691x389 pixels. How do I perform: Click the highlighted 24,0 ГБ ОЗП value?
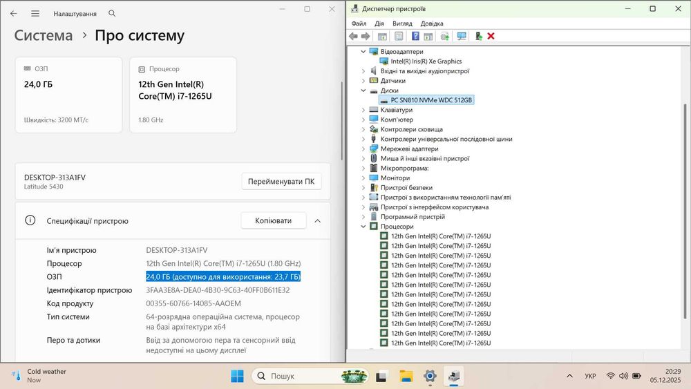tap(223, 276)
